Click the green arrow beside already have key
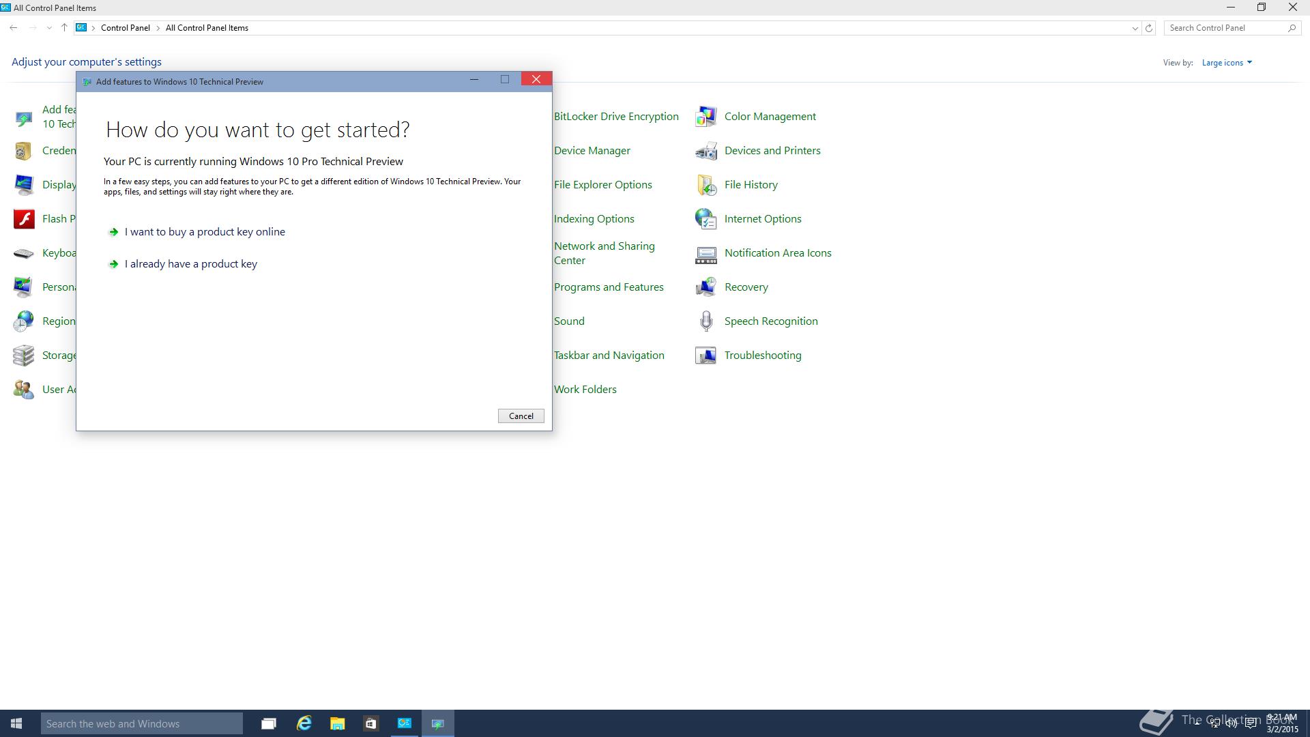The width and height of the screenshot is (1310, 737). 114,264
